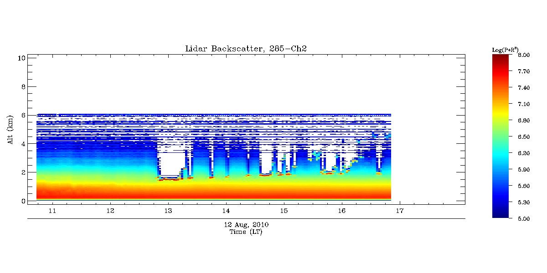This screenshot has width=547, height=273.
Task: Click the altitude axis tick label 10
Action: point(21,58)
